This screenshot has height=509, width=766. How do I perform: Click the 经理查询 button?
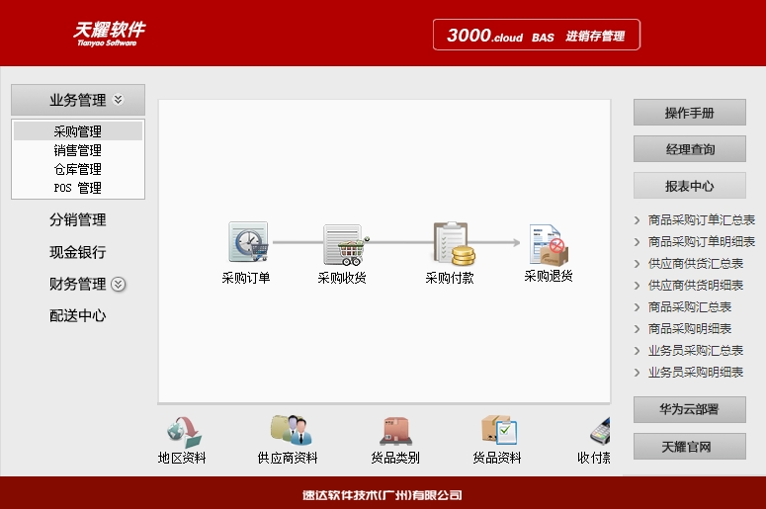tap(689, 149)
